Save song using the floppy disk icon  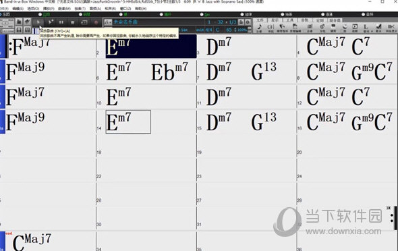coord(19,30)
